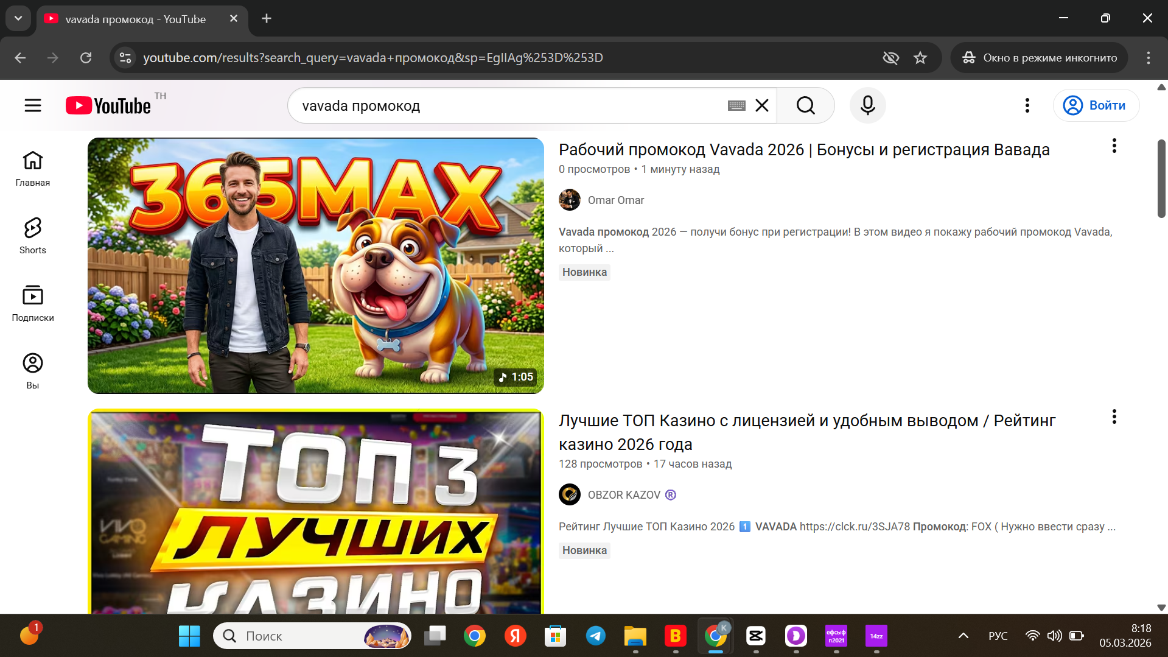Open Task View on the taskbar
The height and width of the screenshot is (657, 1168).
(x=435, y=636)
